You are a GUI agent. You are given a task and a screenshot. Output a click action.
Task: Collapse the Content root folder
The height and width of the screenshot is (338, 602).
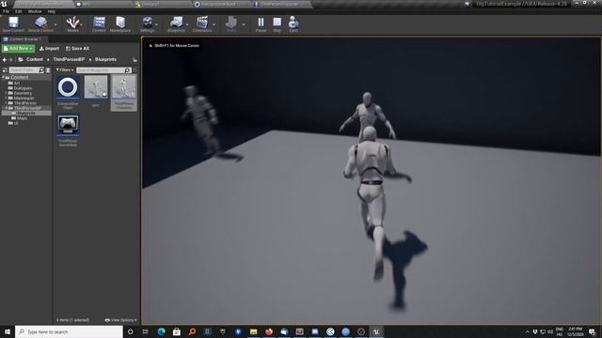3,77
